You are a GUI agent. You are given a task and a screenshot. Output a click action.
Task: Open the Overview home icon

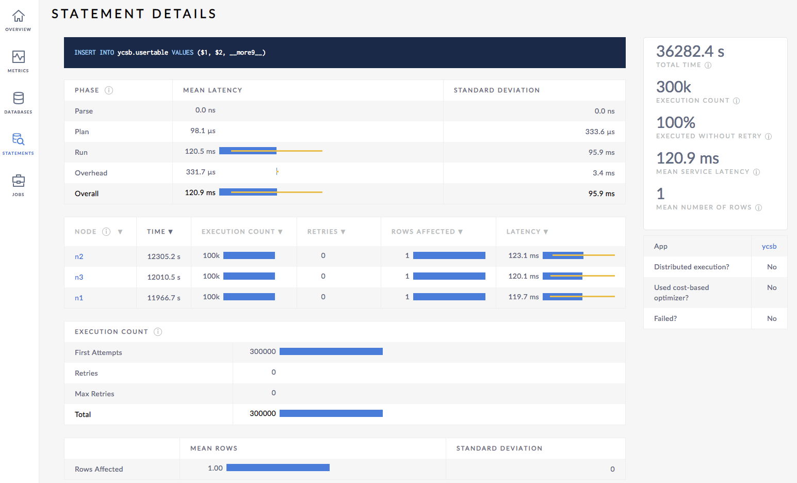[x=19, y=17]
